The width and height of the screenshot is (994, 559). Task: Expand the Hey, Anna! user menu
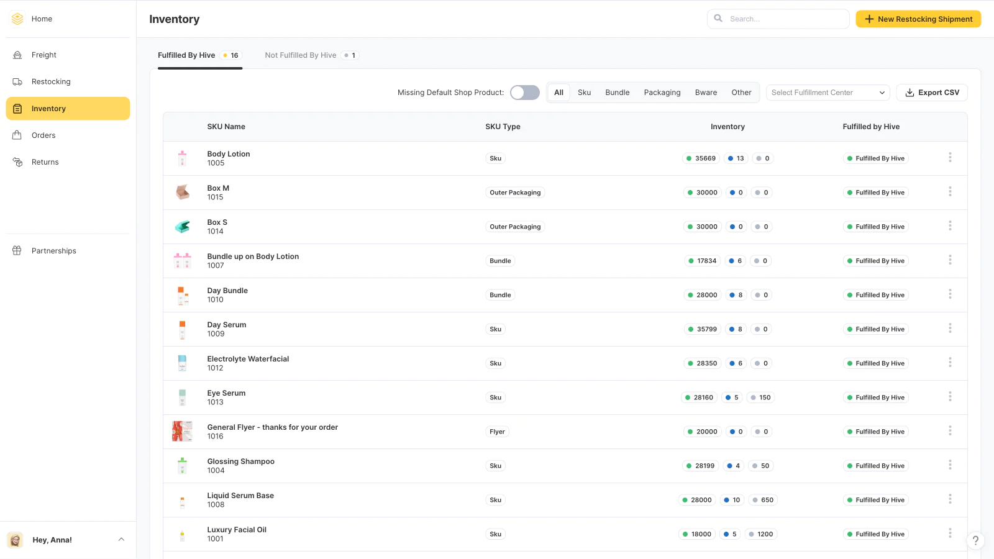121,540
